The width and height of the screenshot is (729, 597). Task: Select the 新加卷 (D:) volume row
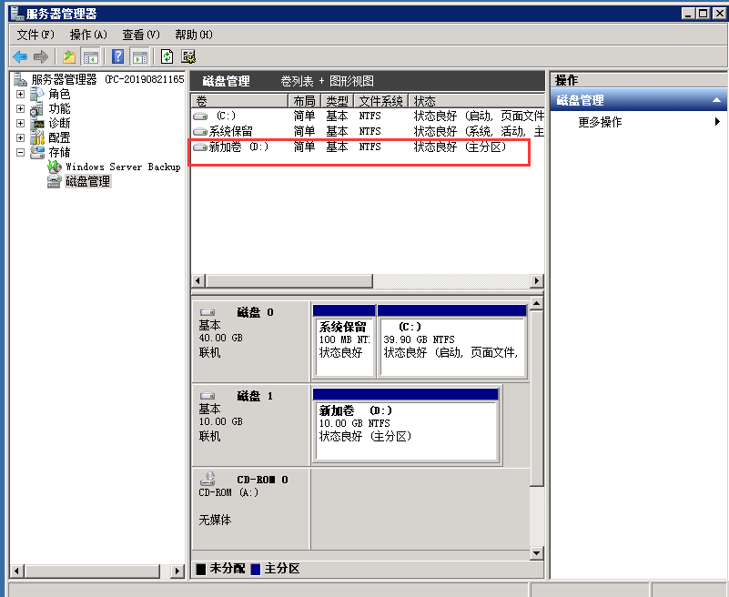coord(238,147)
